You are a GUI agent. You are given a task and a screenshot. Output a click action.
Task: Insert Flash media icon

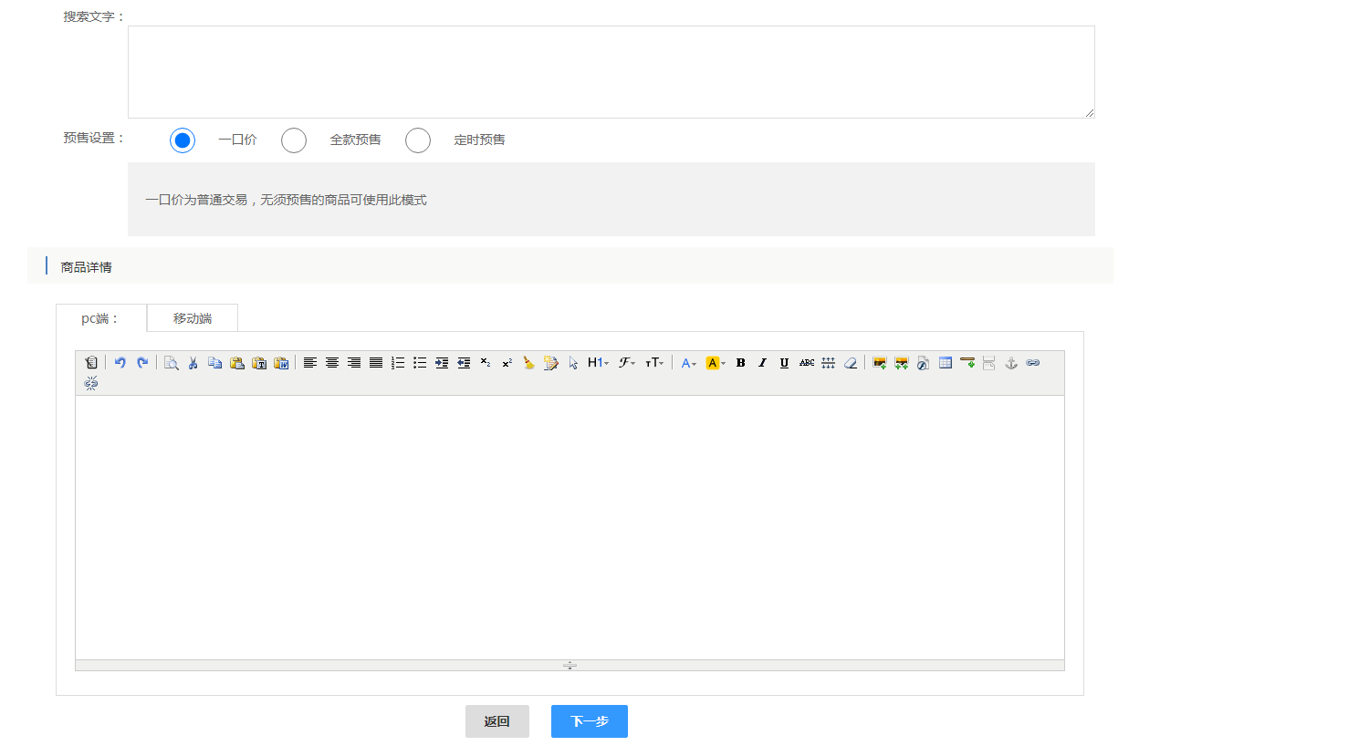point(924,363)
